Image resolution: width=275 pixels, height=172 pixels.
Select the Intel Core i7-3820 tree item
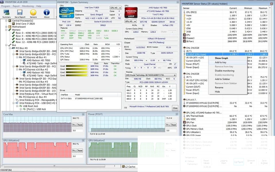25,24
